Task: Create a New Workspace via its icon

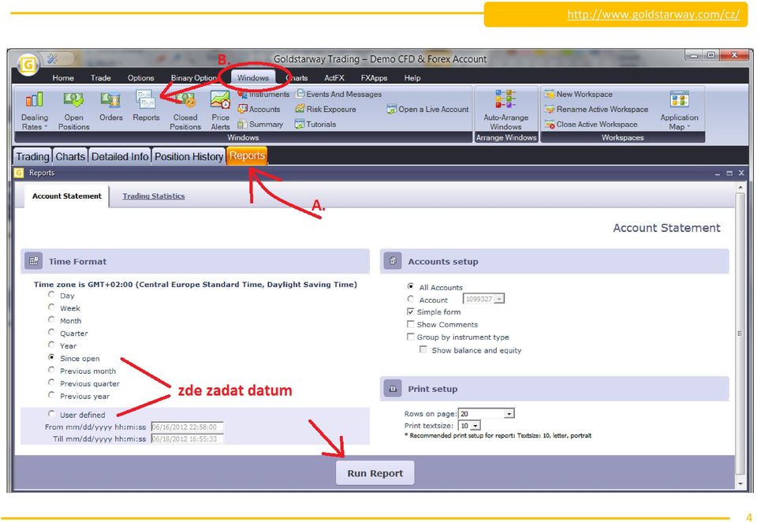Action: (x=550, y=94)
